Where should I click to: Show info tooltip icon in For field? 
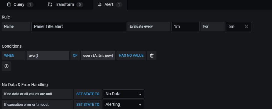click(x=246, y=26)
